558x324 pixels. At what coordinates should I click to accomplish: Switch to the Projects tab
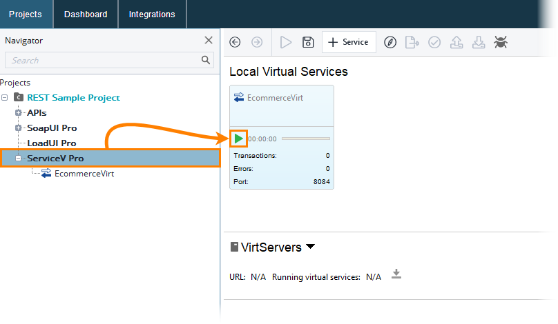[x=26, y=14]
